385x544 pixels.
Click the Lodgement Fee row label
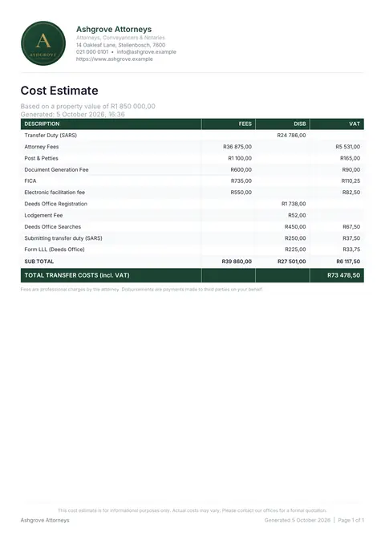click(x=43, y=215)
